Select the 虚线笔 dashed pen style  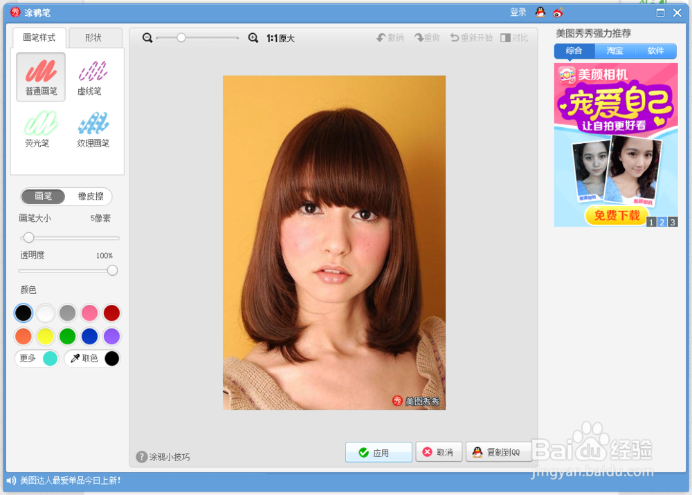93,77
